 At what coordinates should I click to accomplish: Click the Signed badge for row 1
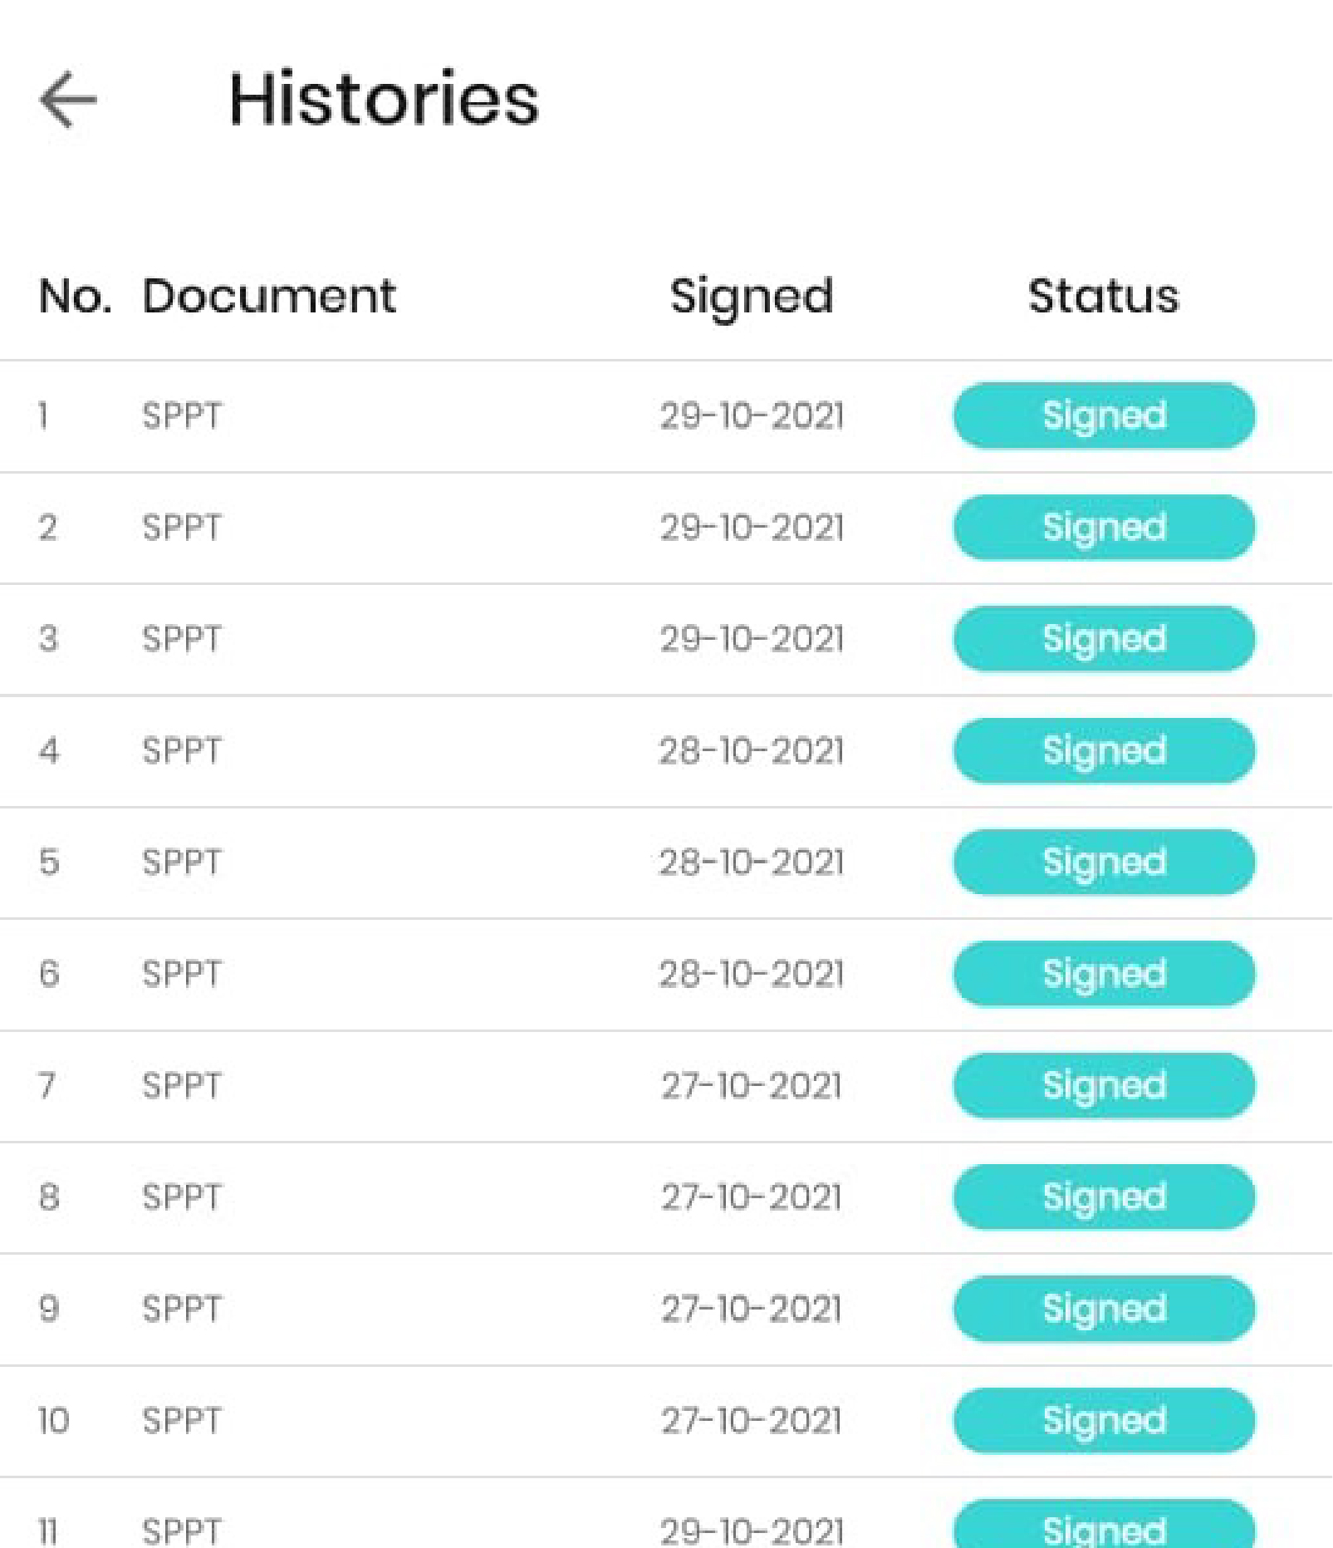click(x=1104, y=415)
